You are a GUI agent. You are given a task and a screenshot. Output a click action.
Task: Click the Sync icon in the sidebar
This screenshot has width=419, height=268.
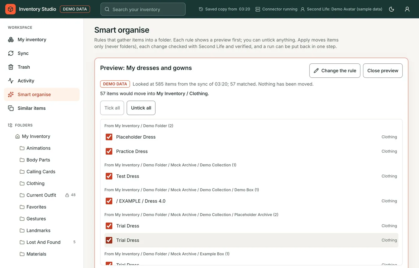11,53
